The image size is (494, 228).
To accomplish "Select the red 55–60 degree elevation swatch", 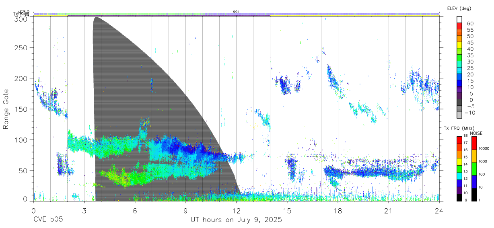I will 460,27.
